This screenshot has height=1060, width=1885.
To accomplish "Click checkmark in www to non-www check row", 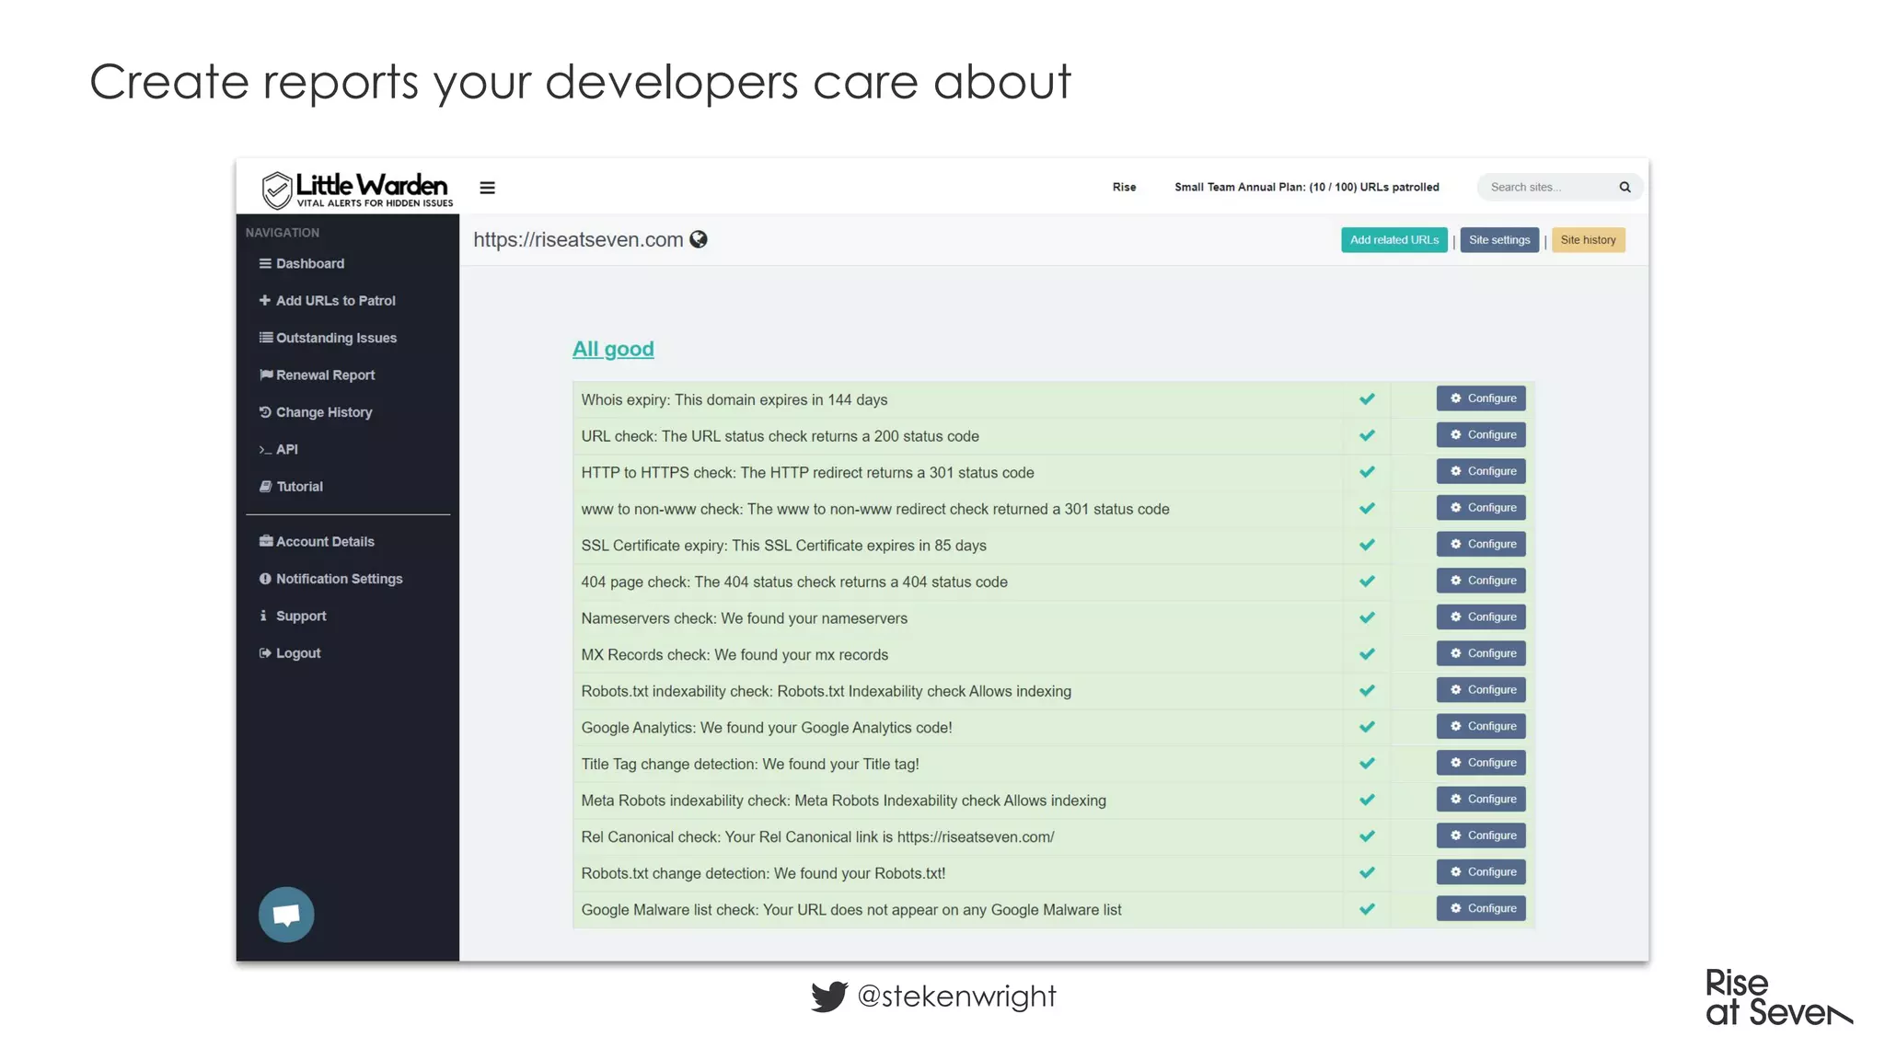I will (x=1367, y=509).
